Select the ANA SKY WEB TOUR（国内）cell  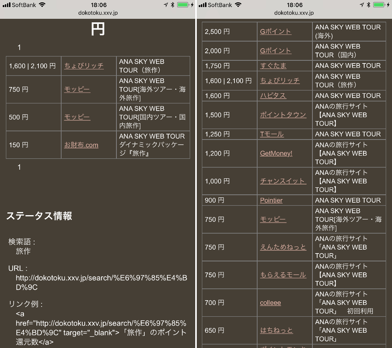[349, 51]
